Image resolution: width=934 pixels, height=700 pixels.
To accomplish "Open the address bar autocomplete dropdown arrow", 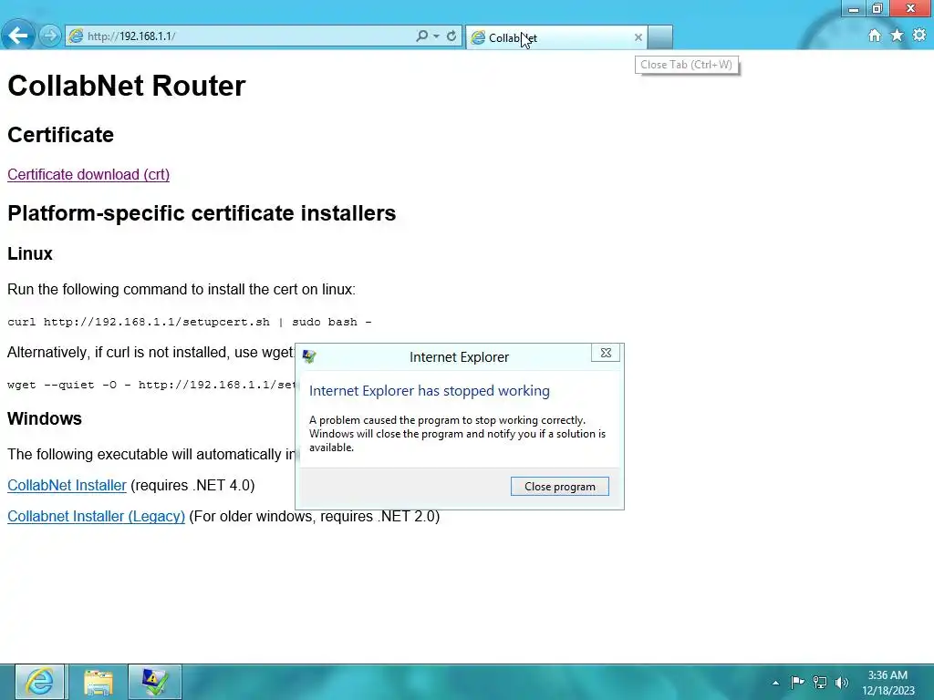I will [x=436, y=36].
